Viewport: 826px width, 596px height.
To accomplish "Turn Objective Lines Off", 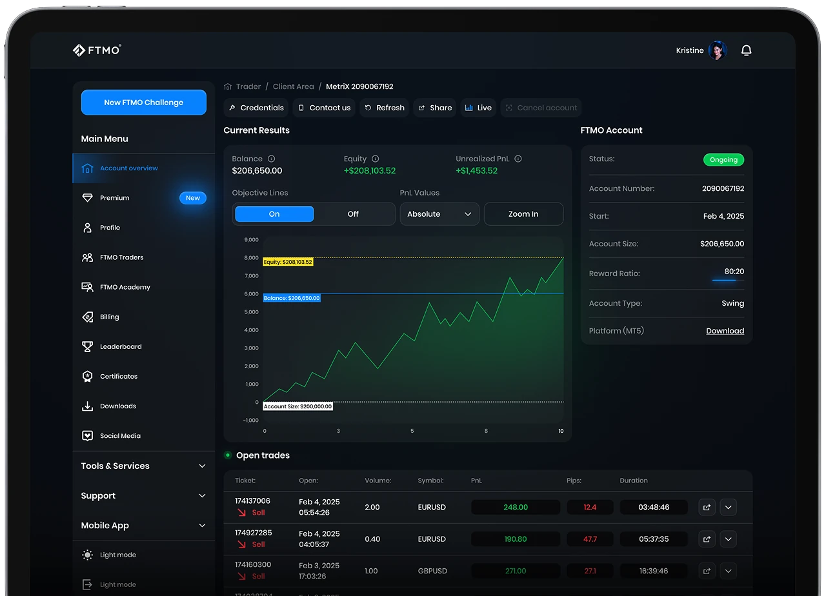I will pyautogui.click(x=353, y=214).
